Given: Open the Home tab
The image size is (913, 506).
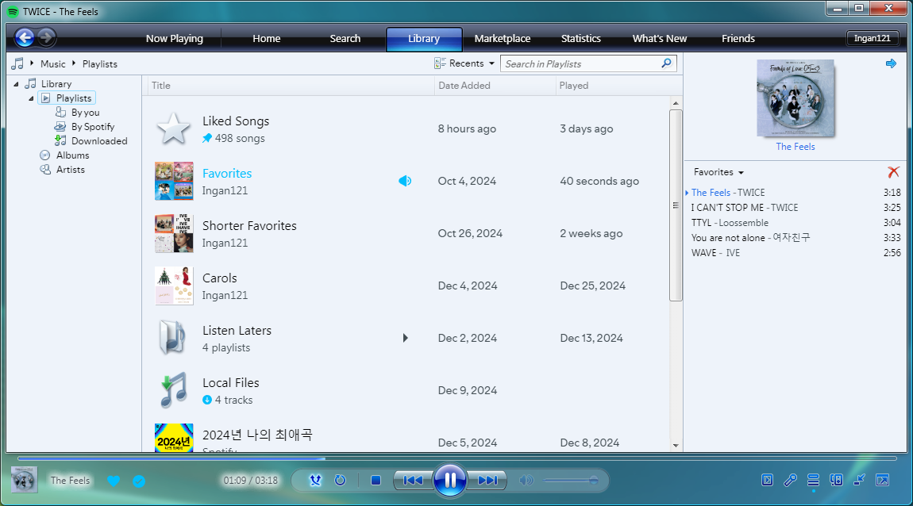Looking at the screenshot, I should pos(266,38).
